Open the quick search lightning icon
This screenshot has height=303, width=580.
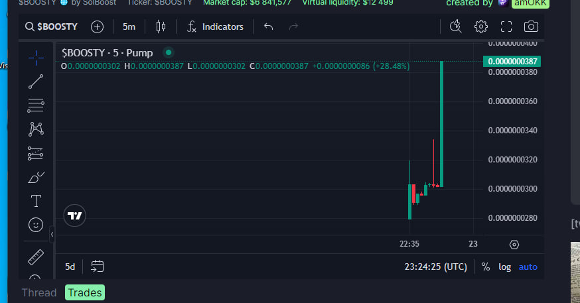456,27
